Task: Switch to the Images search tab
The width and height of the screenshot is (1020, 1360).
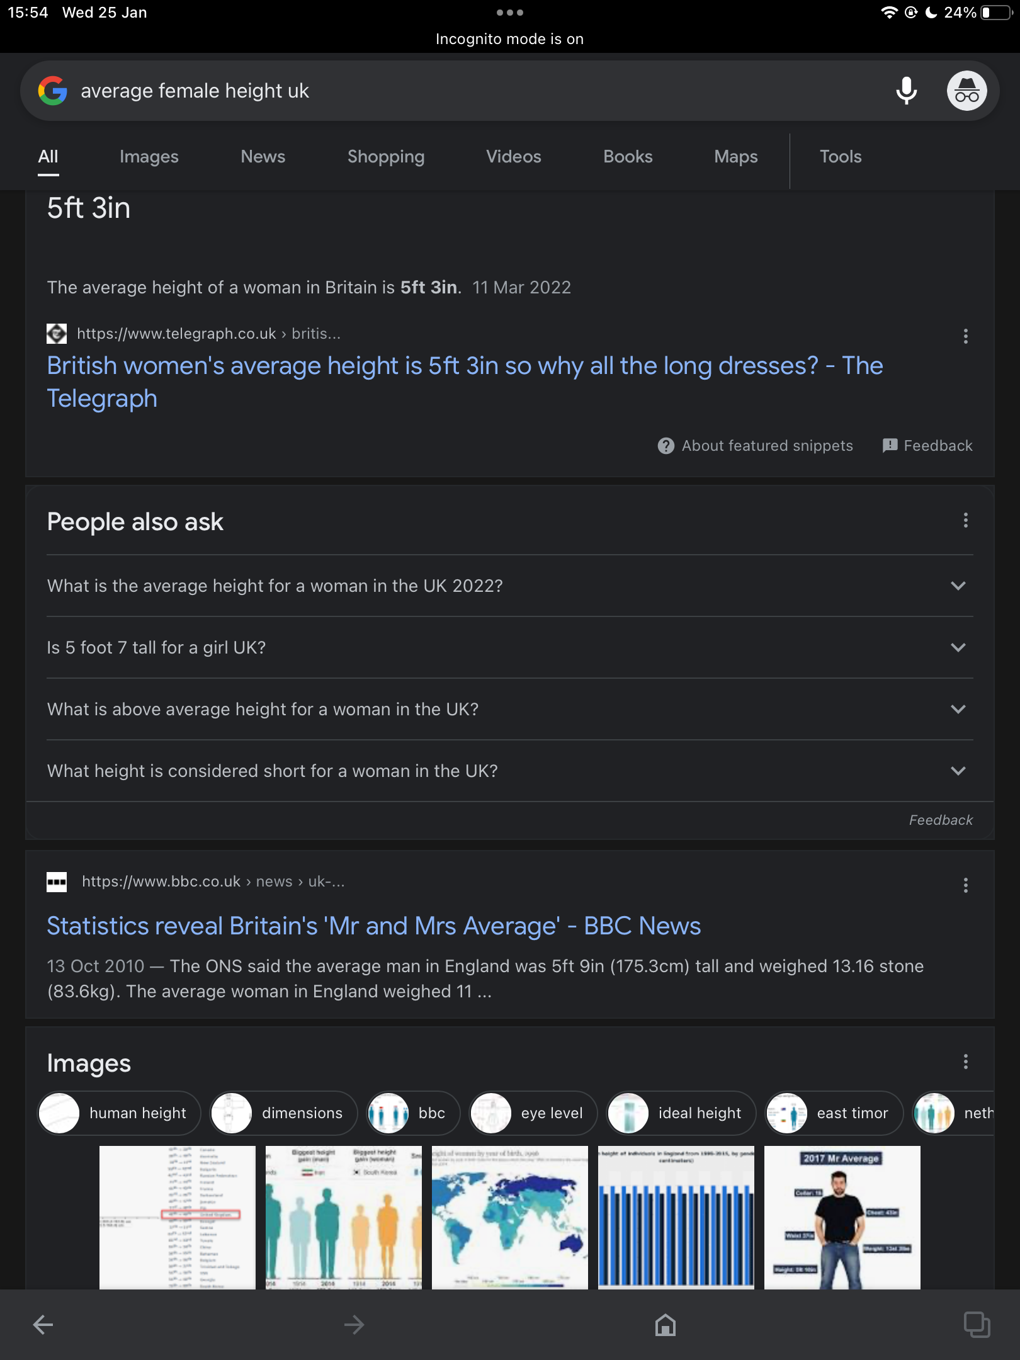Action: (x=149, y=157)
